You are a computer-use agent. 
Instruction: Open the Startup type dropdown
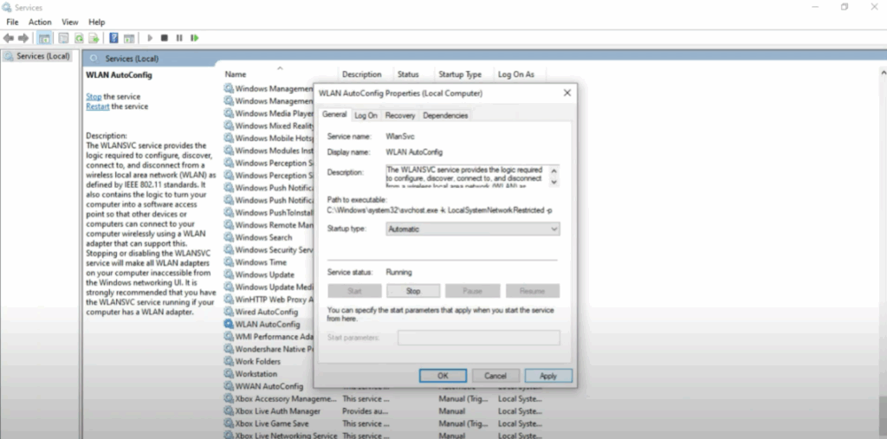coord(473,229)
